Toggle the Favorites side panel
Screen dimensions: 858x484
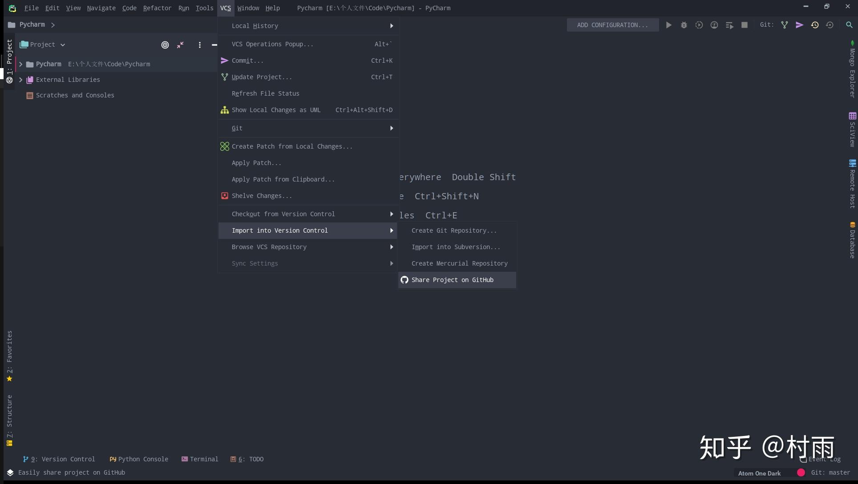(9, 356)
